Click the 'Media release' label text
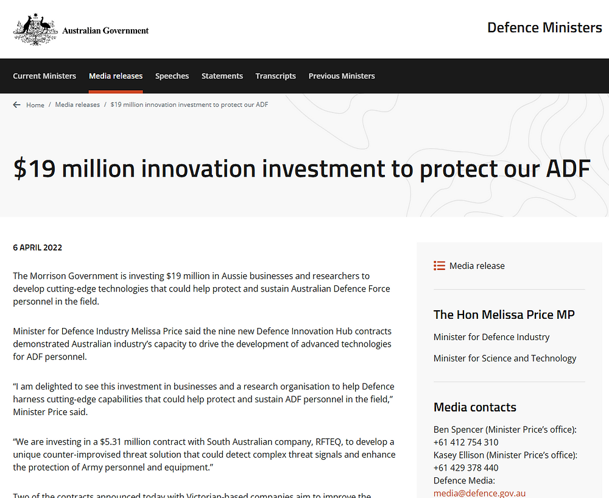The height and width of the screenshot is (498, 609). tap(477, 266)
